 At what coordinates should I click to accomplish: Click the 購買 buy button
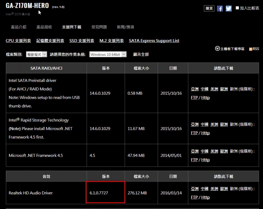(209, 8)
